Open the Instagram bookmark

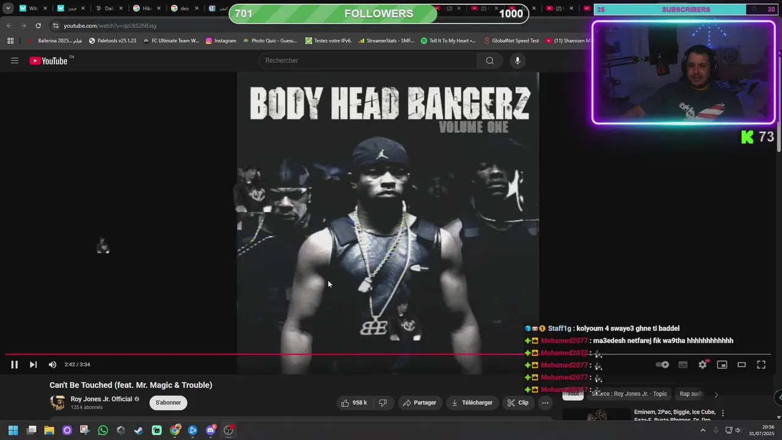(x=221, y=41)
